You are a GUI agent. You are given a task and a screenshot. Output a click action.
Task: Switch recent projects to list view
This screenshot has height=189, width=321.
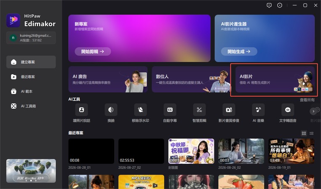click(x=312, y=133)
